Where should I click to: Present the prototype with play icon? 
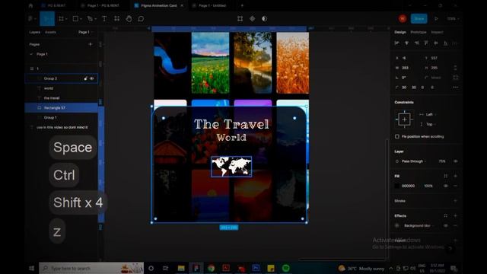click(x=436, y=18)
